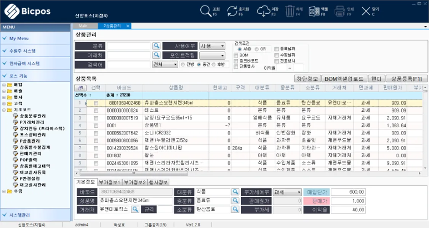Screen dimensions: 429x228
Task: Open the 전체 dropdown beside 검색어
Action: tap(165, 65)
